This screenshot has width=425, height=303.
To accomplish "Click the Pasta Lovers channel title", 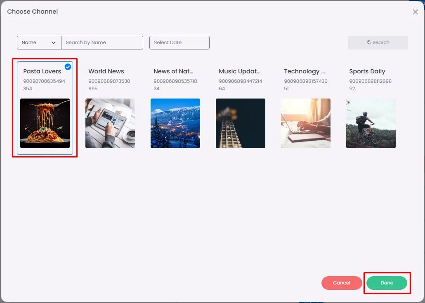I will coord(42,71).
